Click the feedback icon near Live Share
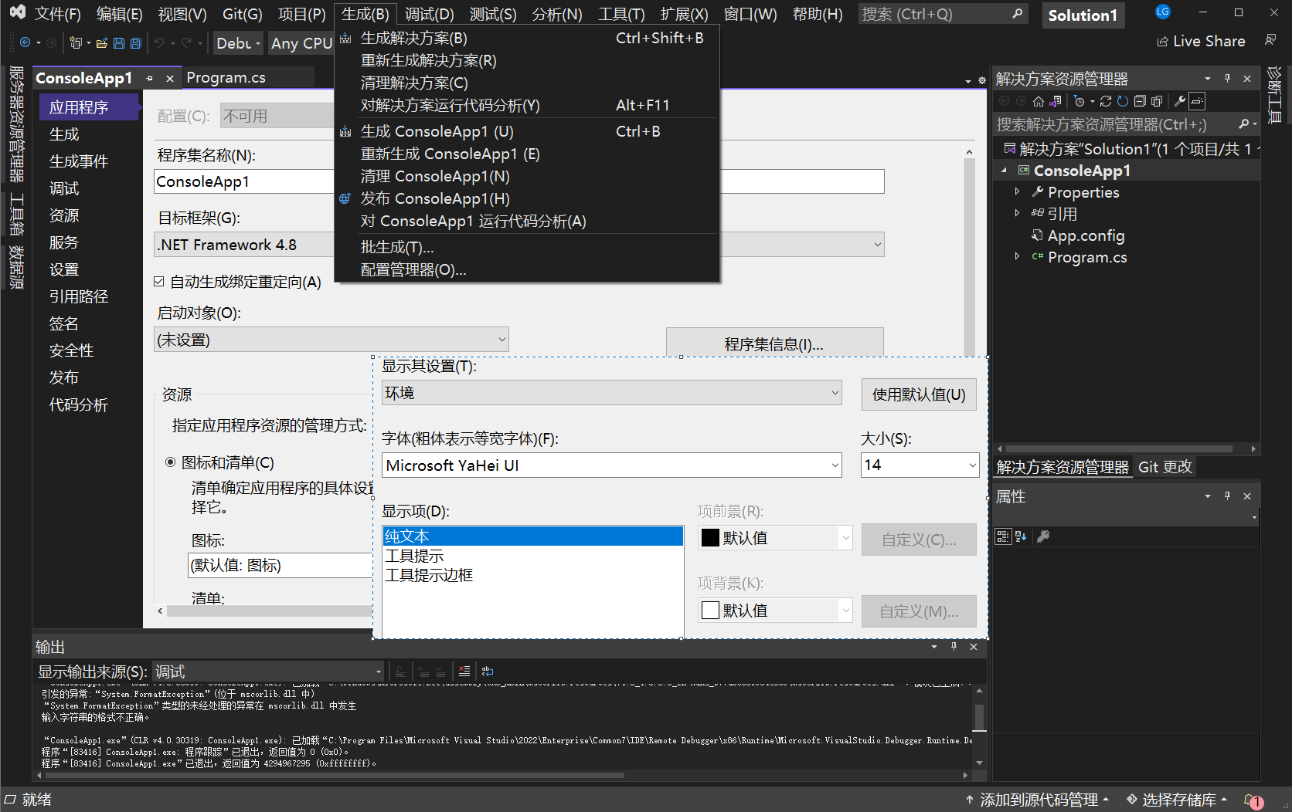This screenshot has width=1292, height=812. click(x=1270, y=40)
